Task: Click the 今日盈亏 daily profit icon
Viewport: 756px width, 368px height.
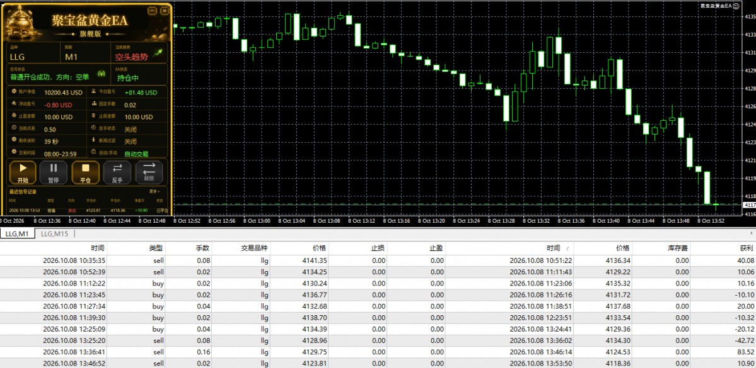Action: (x=93, y=91)
